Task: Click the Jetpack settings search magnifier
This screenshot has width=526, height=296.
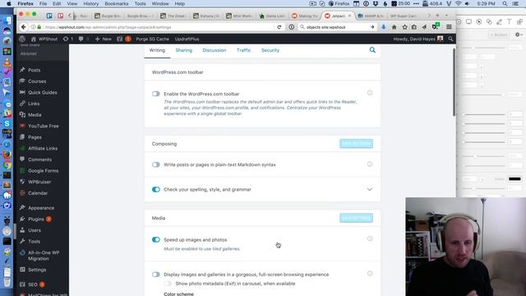Action: [x=372, y=50]
